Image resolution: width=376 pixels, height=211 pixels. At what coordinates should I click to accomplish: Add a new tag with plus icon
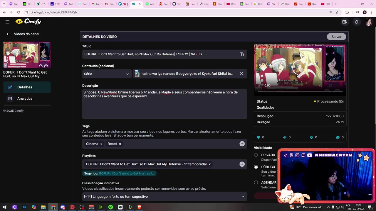242,144
